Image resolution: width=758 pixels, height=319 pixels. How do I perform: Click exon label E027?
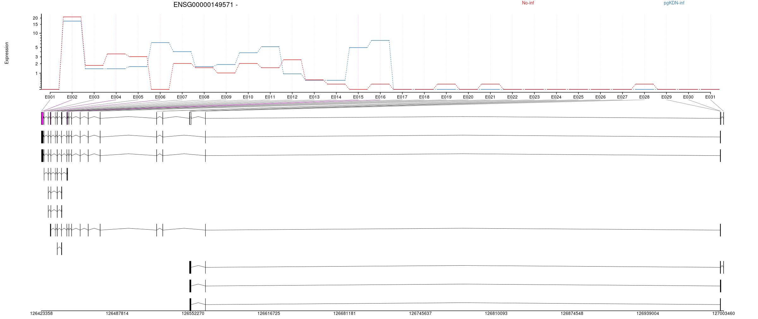pyautogui.click(x=622, y=97)
